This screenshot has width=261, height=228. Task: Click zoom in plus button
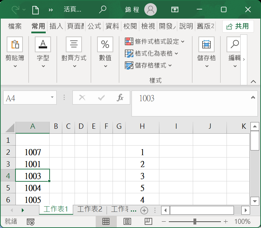(x=226, y=222)
